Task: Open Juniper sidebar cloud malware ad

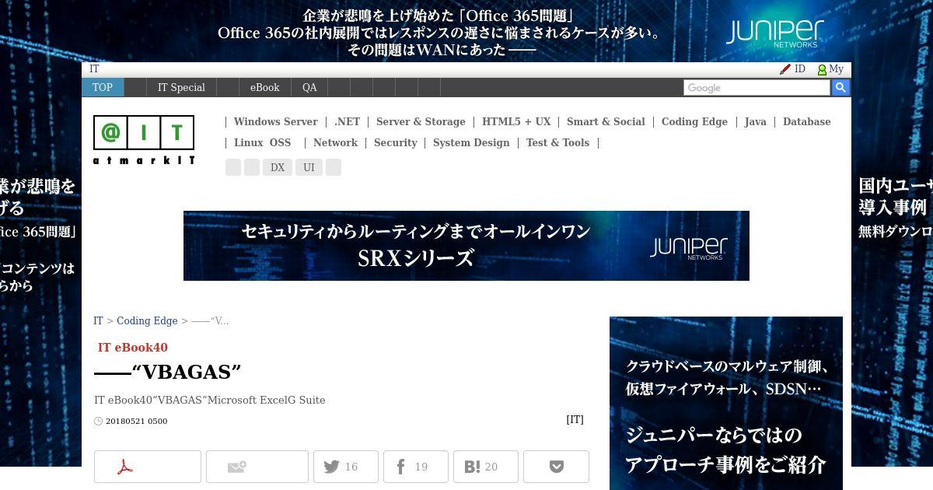Action: pyautogui.click(x=726, y=403)
